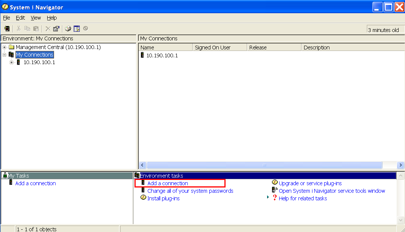Click Upgrade or service plug-ins link
The width and height of the screenshot is (405, 232).
click(310, 183)
